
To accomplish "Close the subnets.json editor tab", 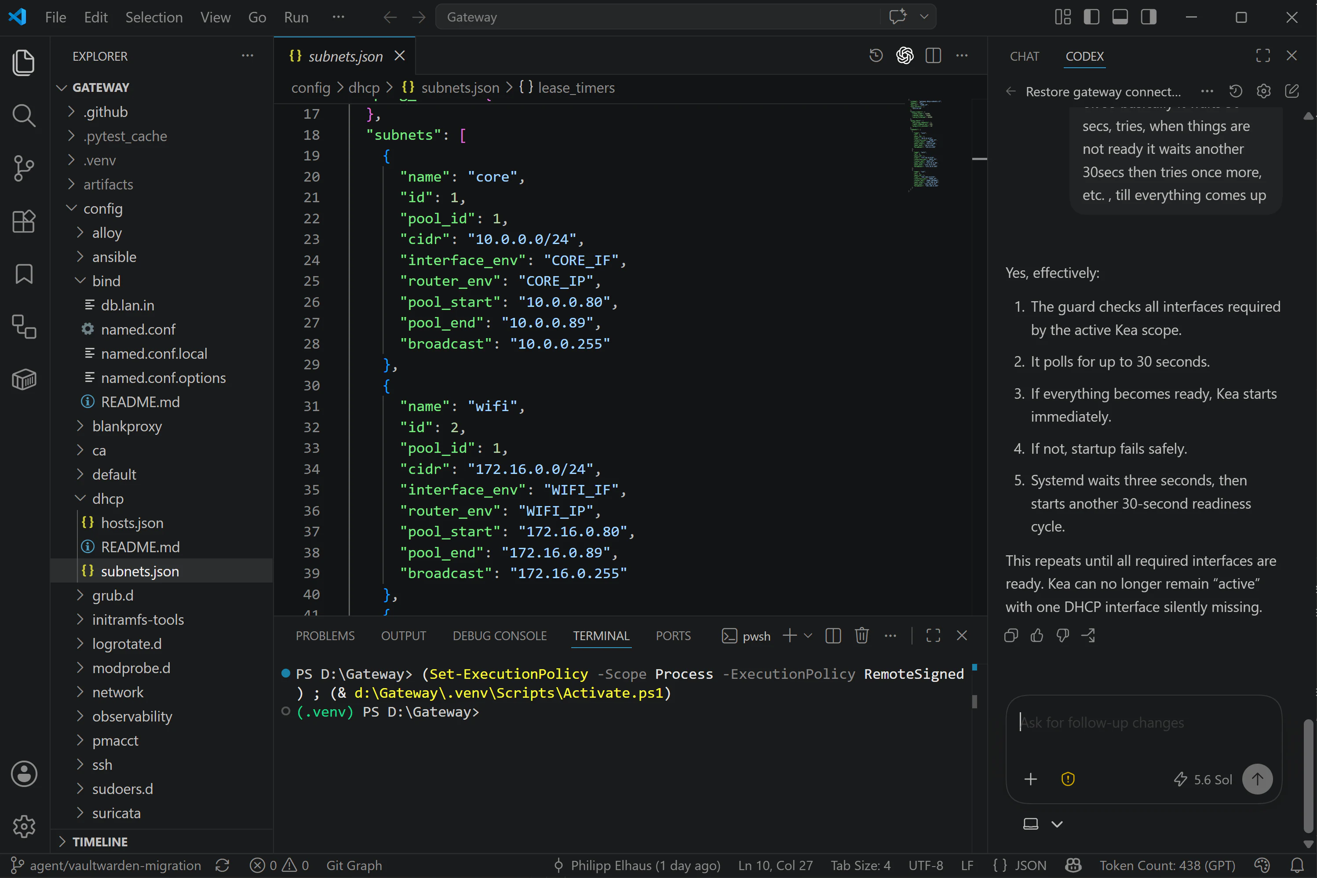I will (399, 55).
